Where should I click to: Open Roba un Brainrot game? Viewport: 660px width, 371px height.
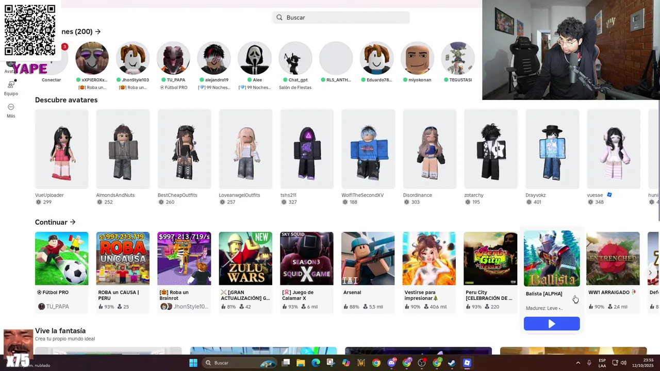point(184,258)
